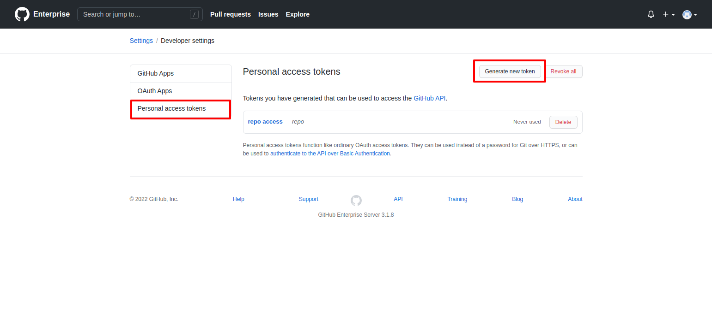Open the notifications bell
Screen dimensions: 712x326
point(651,14)
